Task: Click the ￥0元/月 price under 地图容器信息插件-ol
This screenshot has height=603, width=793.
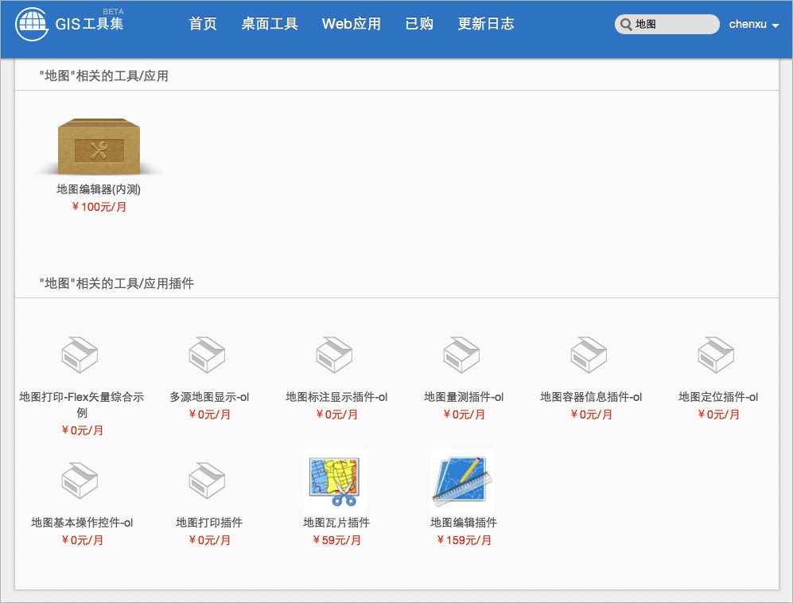Action: 591,414
